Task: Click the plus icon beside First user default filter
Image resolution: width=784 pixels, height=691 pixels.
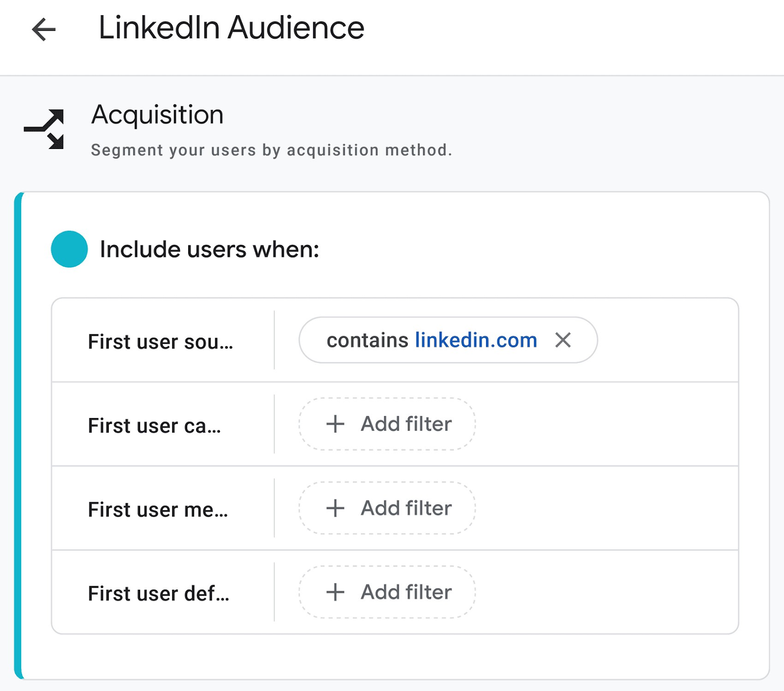Action: (335, 592)
